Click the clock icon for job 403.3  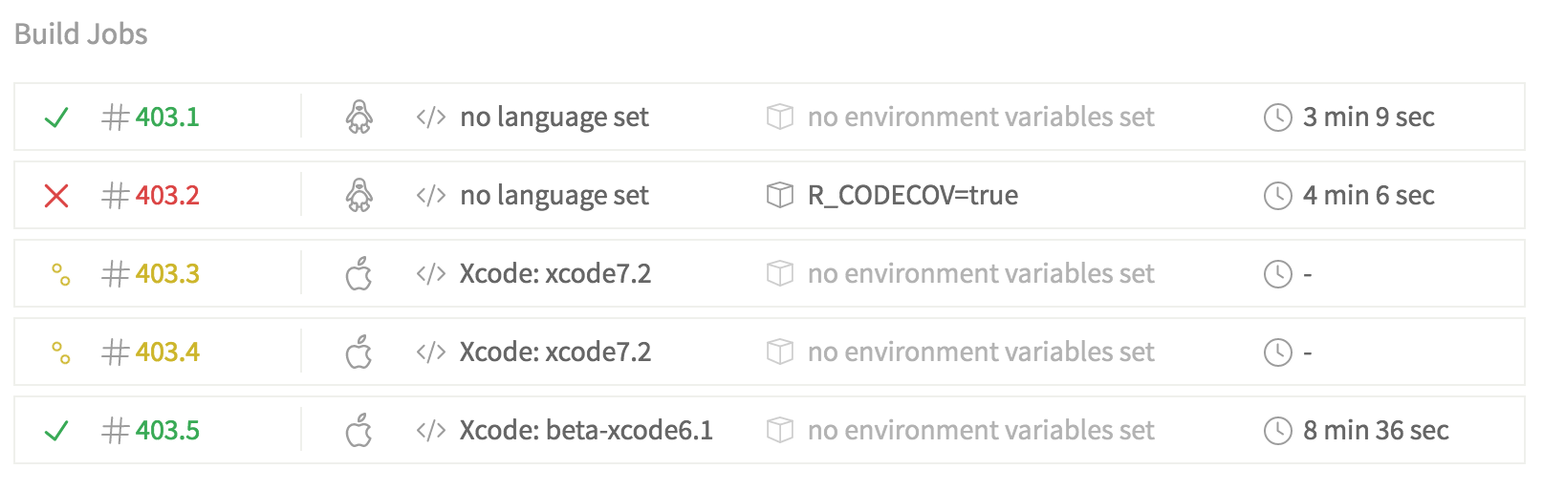point(1277,274)
